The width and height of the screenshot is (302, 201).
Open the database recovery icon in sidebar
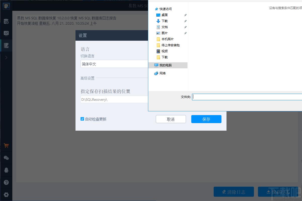(6, 21)
